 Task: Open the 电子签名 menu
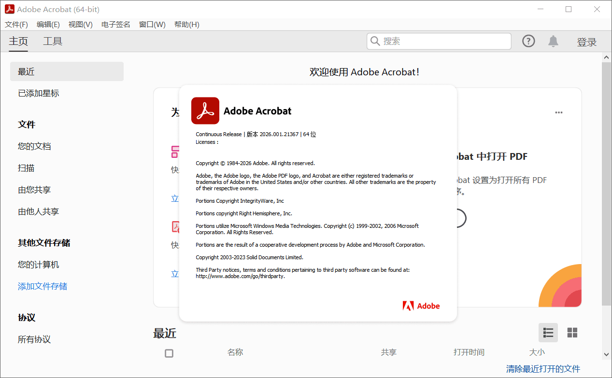coord(116,25)
